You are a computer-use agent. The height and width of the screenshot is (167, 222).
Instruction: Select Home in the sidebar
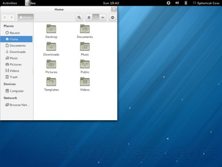click(x=16, y=39)
